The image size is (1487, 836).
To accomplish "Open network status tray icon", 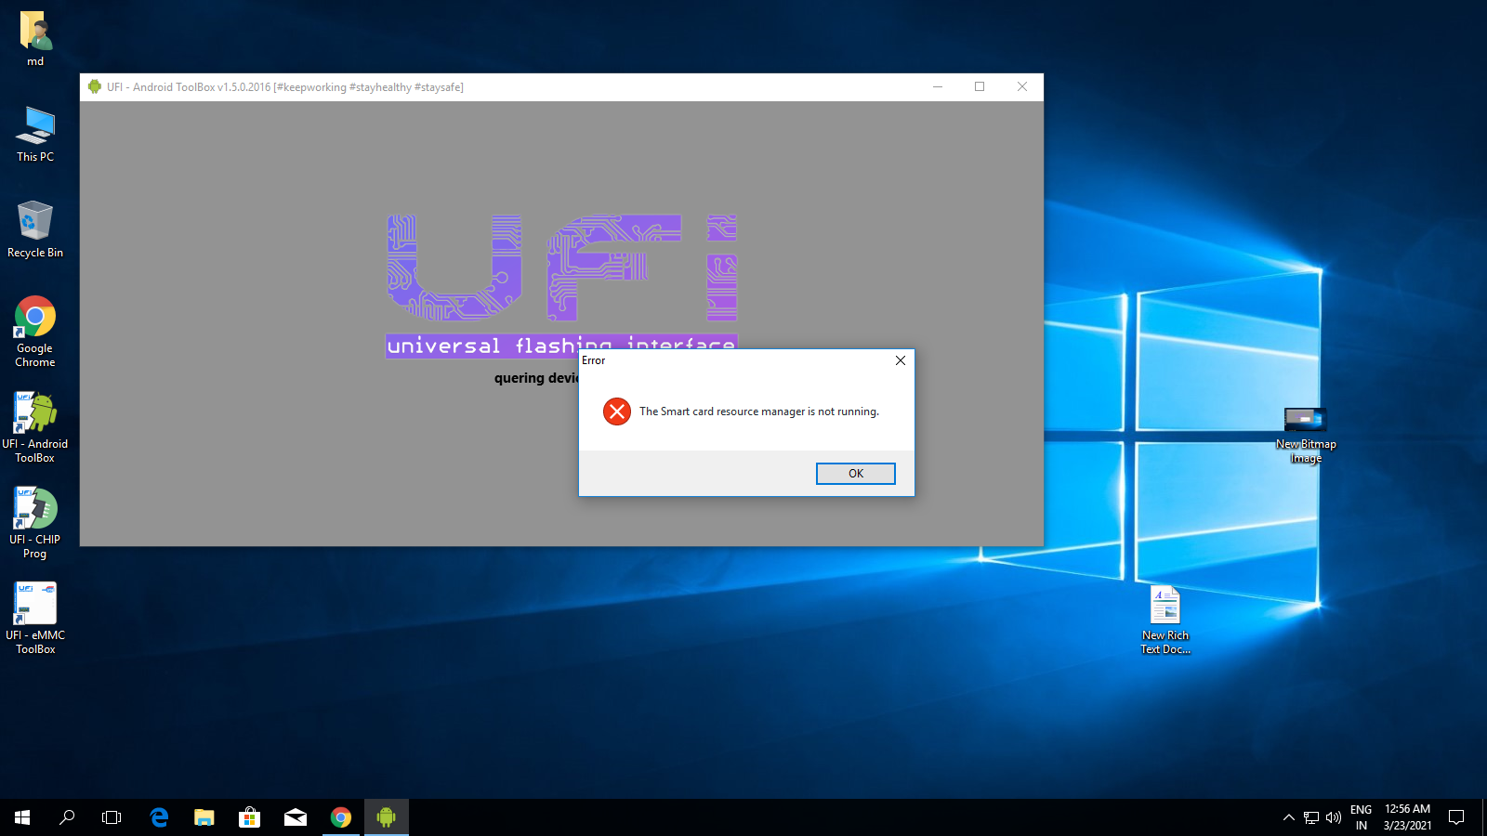I will (x=1311, y=817).
